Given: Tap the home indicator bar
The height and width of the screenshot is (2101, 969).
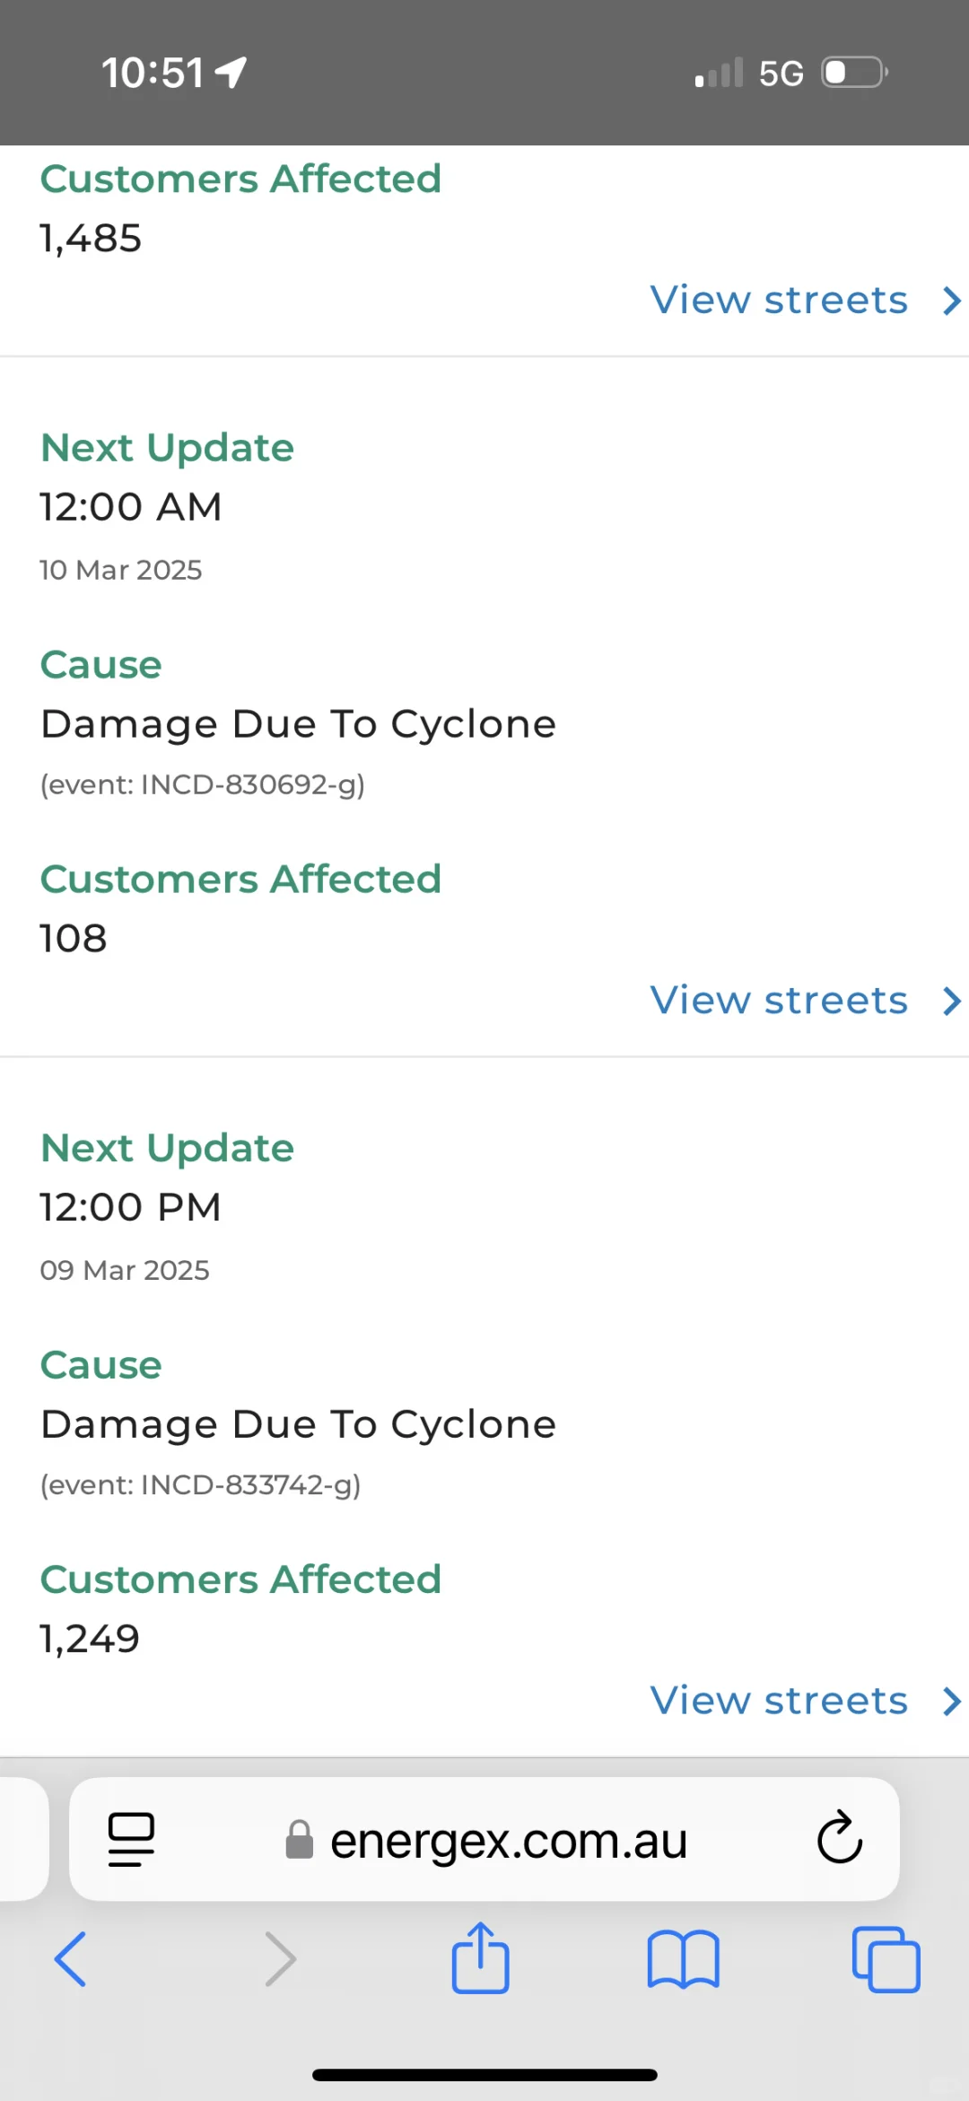Looking at the screenshot, I should 484,2074.
